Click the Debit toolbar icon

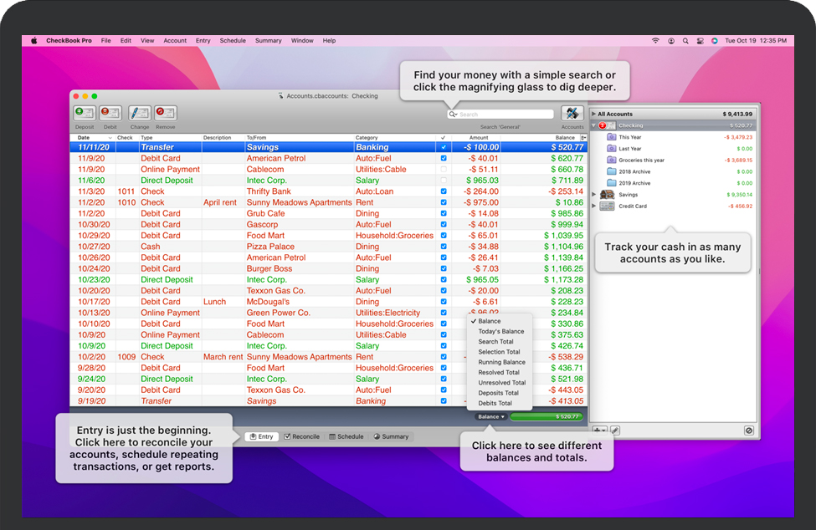[110, 114]
